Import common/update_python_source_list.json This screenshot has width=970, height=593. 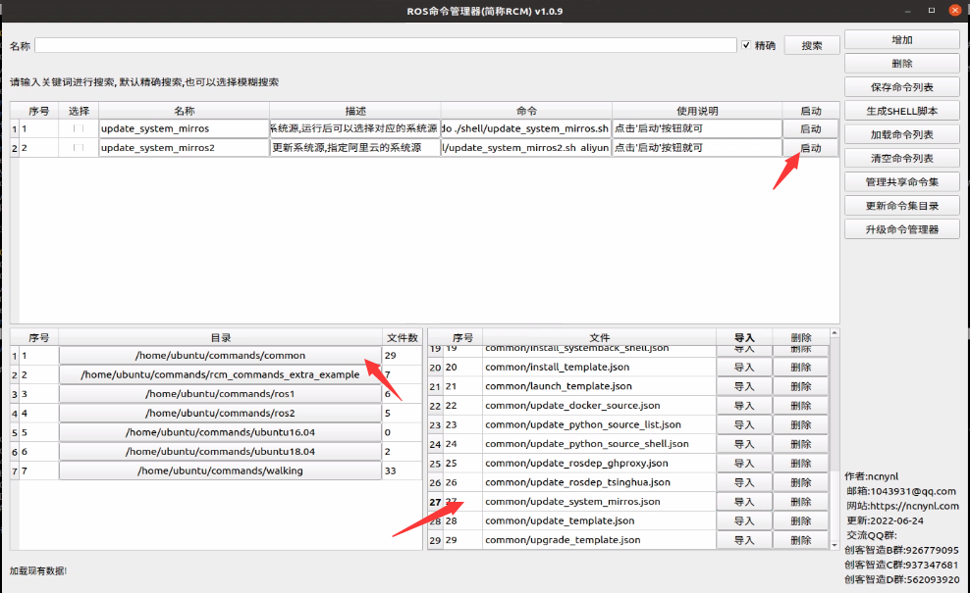(x=744, y=424)
